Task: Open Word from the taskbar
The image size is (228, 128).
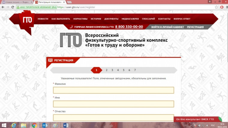Action: tap(66, 125)
